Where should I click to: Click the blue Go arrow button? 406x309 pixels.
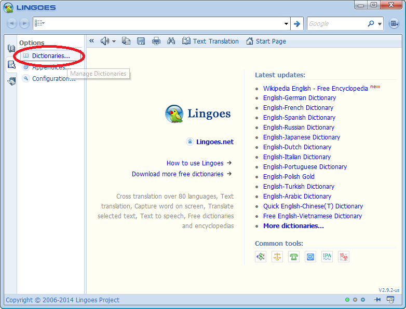(x=297, y=24)
